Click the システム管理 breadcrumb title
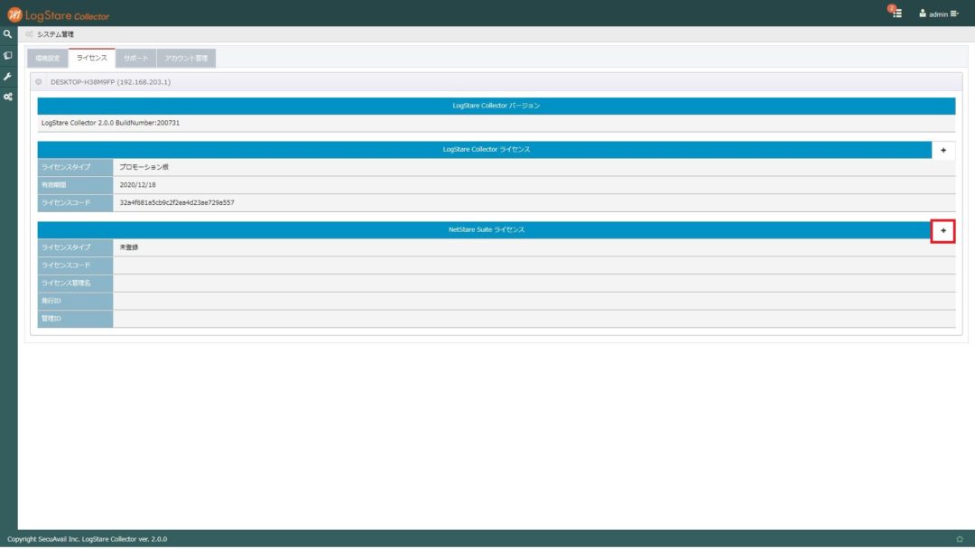 tap(55, 34)
